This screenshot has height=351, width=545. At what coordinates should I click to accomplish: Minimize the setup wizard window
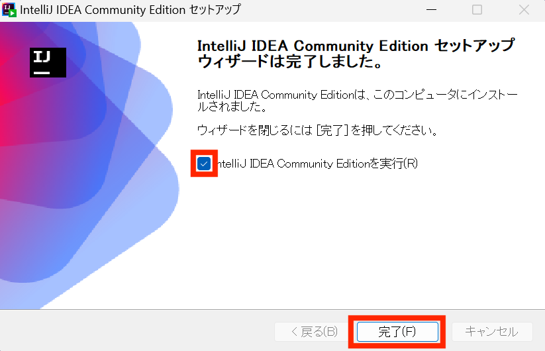431,10
